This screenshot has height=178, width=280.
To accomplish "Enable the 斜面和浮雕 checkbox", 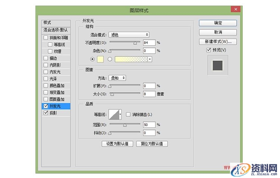I will [46, 38].
